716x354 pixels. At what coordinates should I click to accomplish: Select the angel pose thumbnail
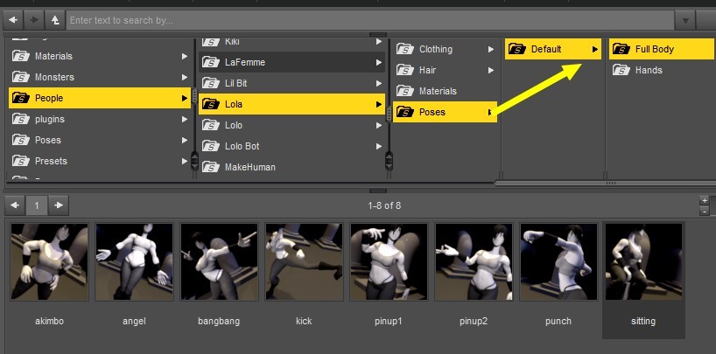tap(134, 262)
